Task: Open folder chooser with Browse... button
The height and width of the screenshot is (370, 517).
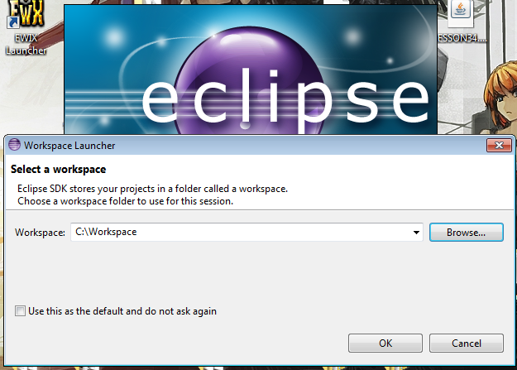Action: (467, 233)
